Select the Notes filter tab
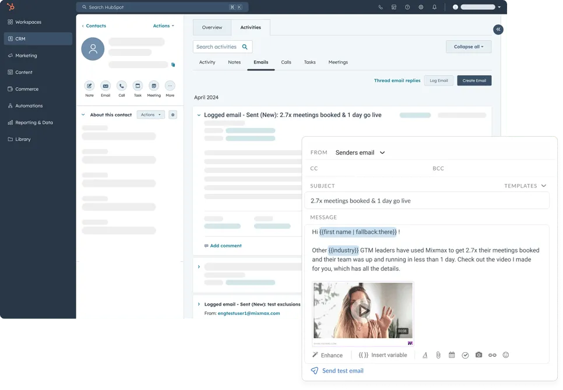 coord(234,62)
